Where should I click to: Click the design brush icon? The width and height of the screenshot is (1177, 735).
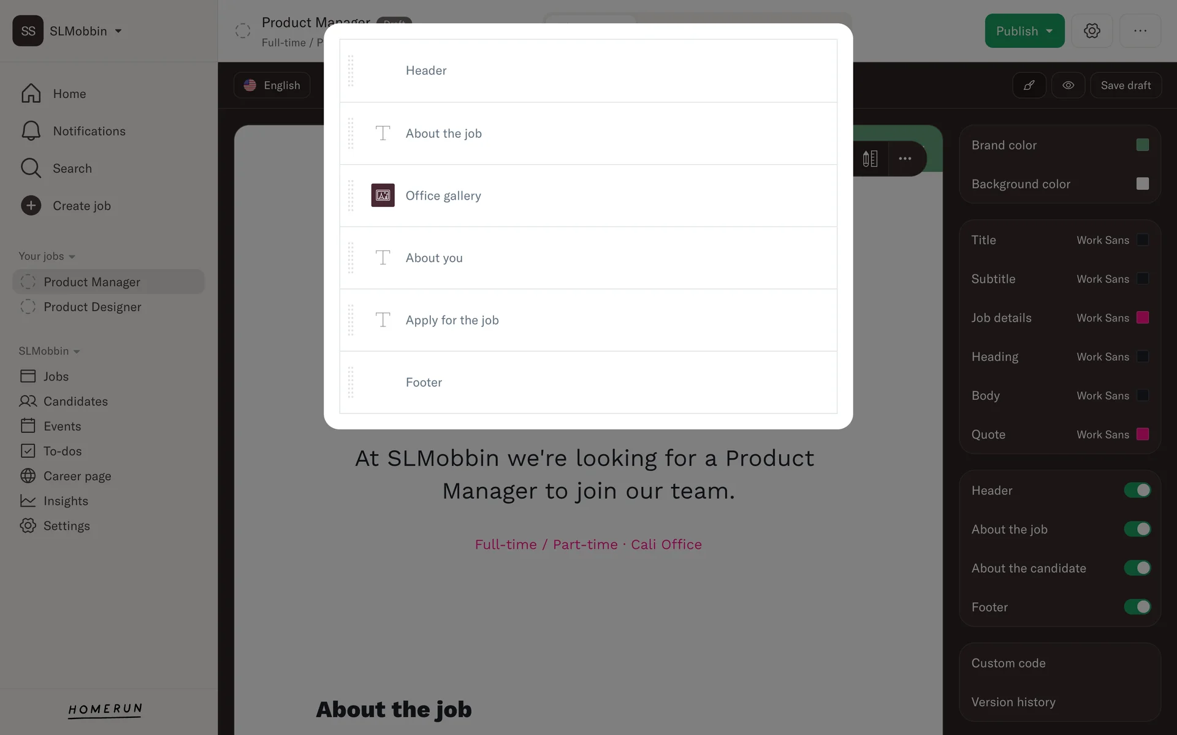[1029, 85]
